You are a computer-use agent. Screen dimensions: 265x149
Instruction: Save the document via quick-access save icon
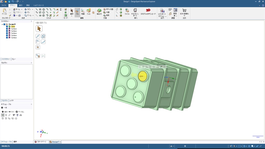click(9, 2)
